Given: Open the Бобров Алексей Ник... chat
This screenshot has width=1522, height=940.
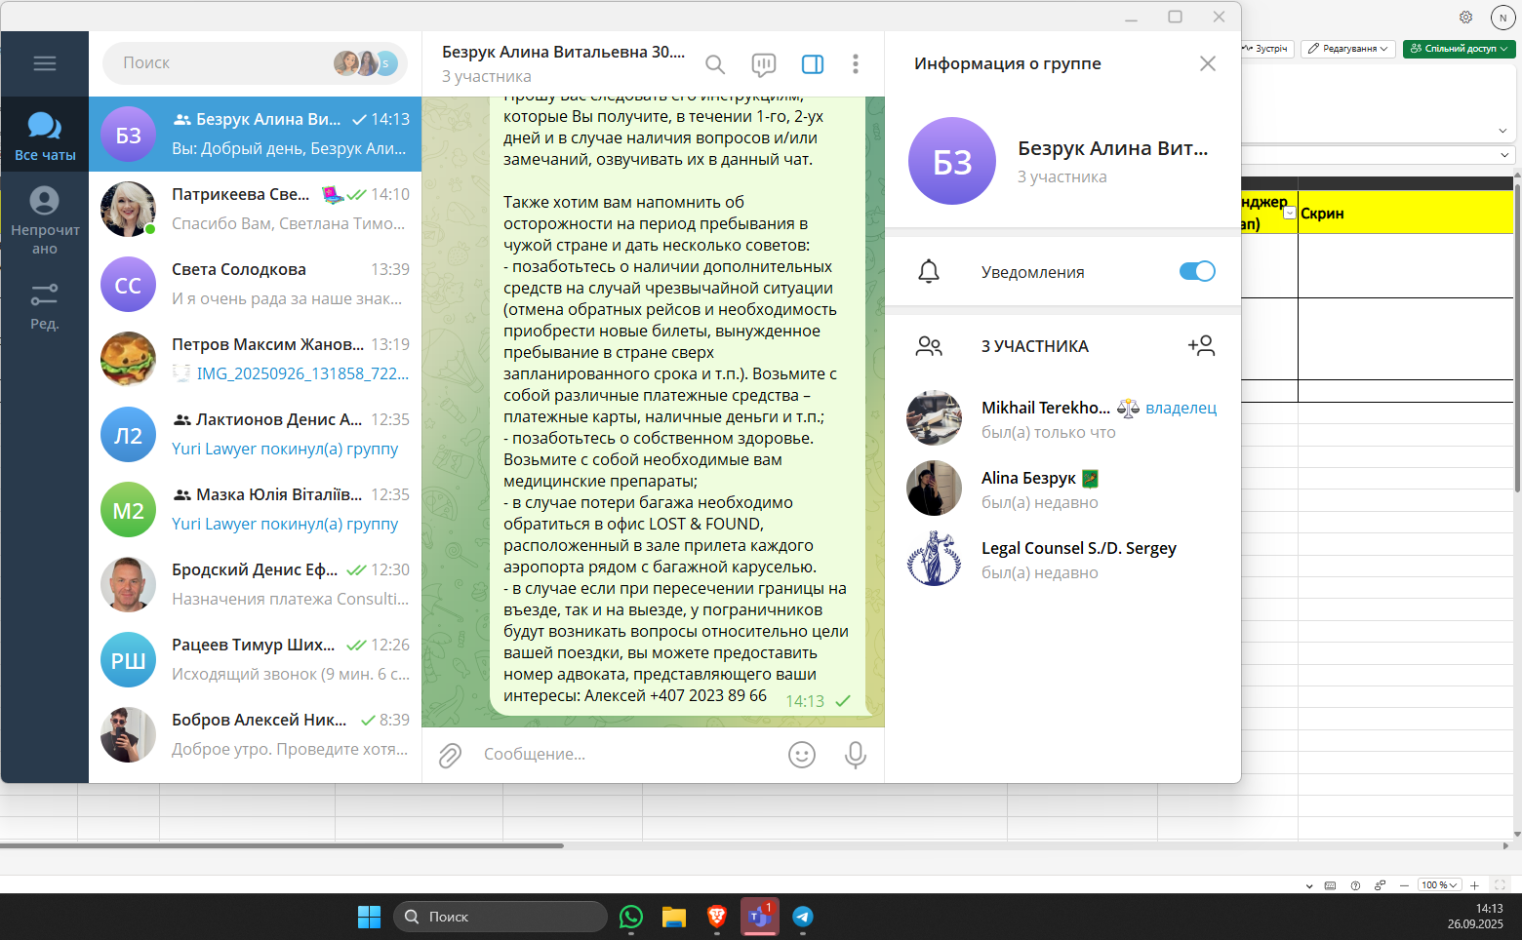Looking at the screenshot, I should click(255, 735).
